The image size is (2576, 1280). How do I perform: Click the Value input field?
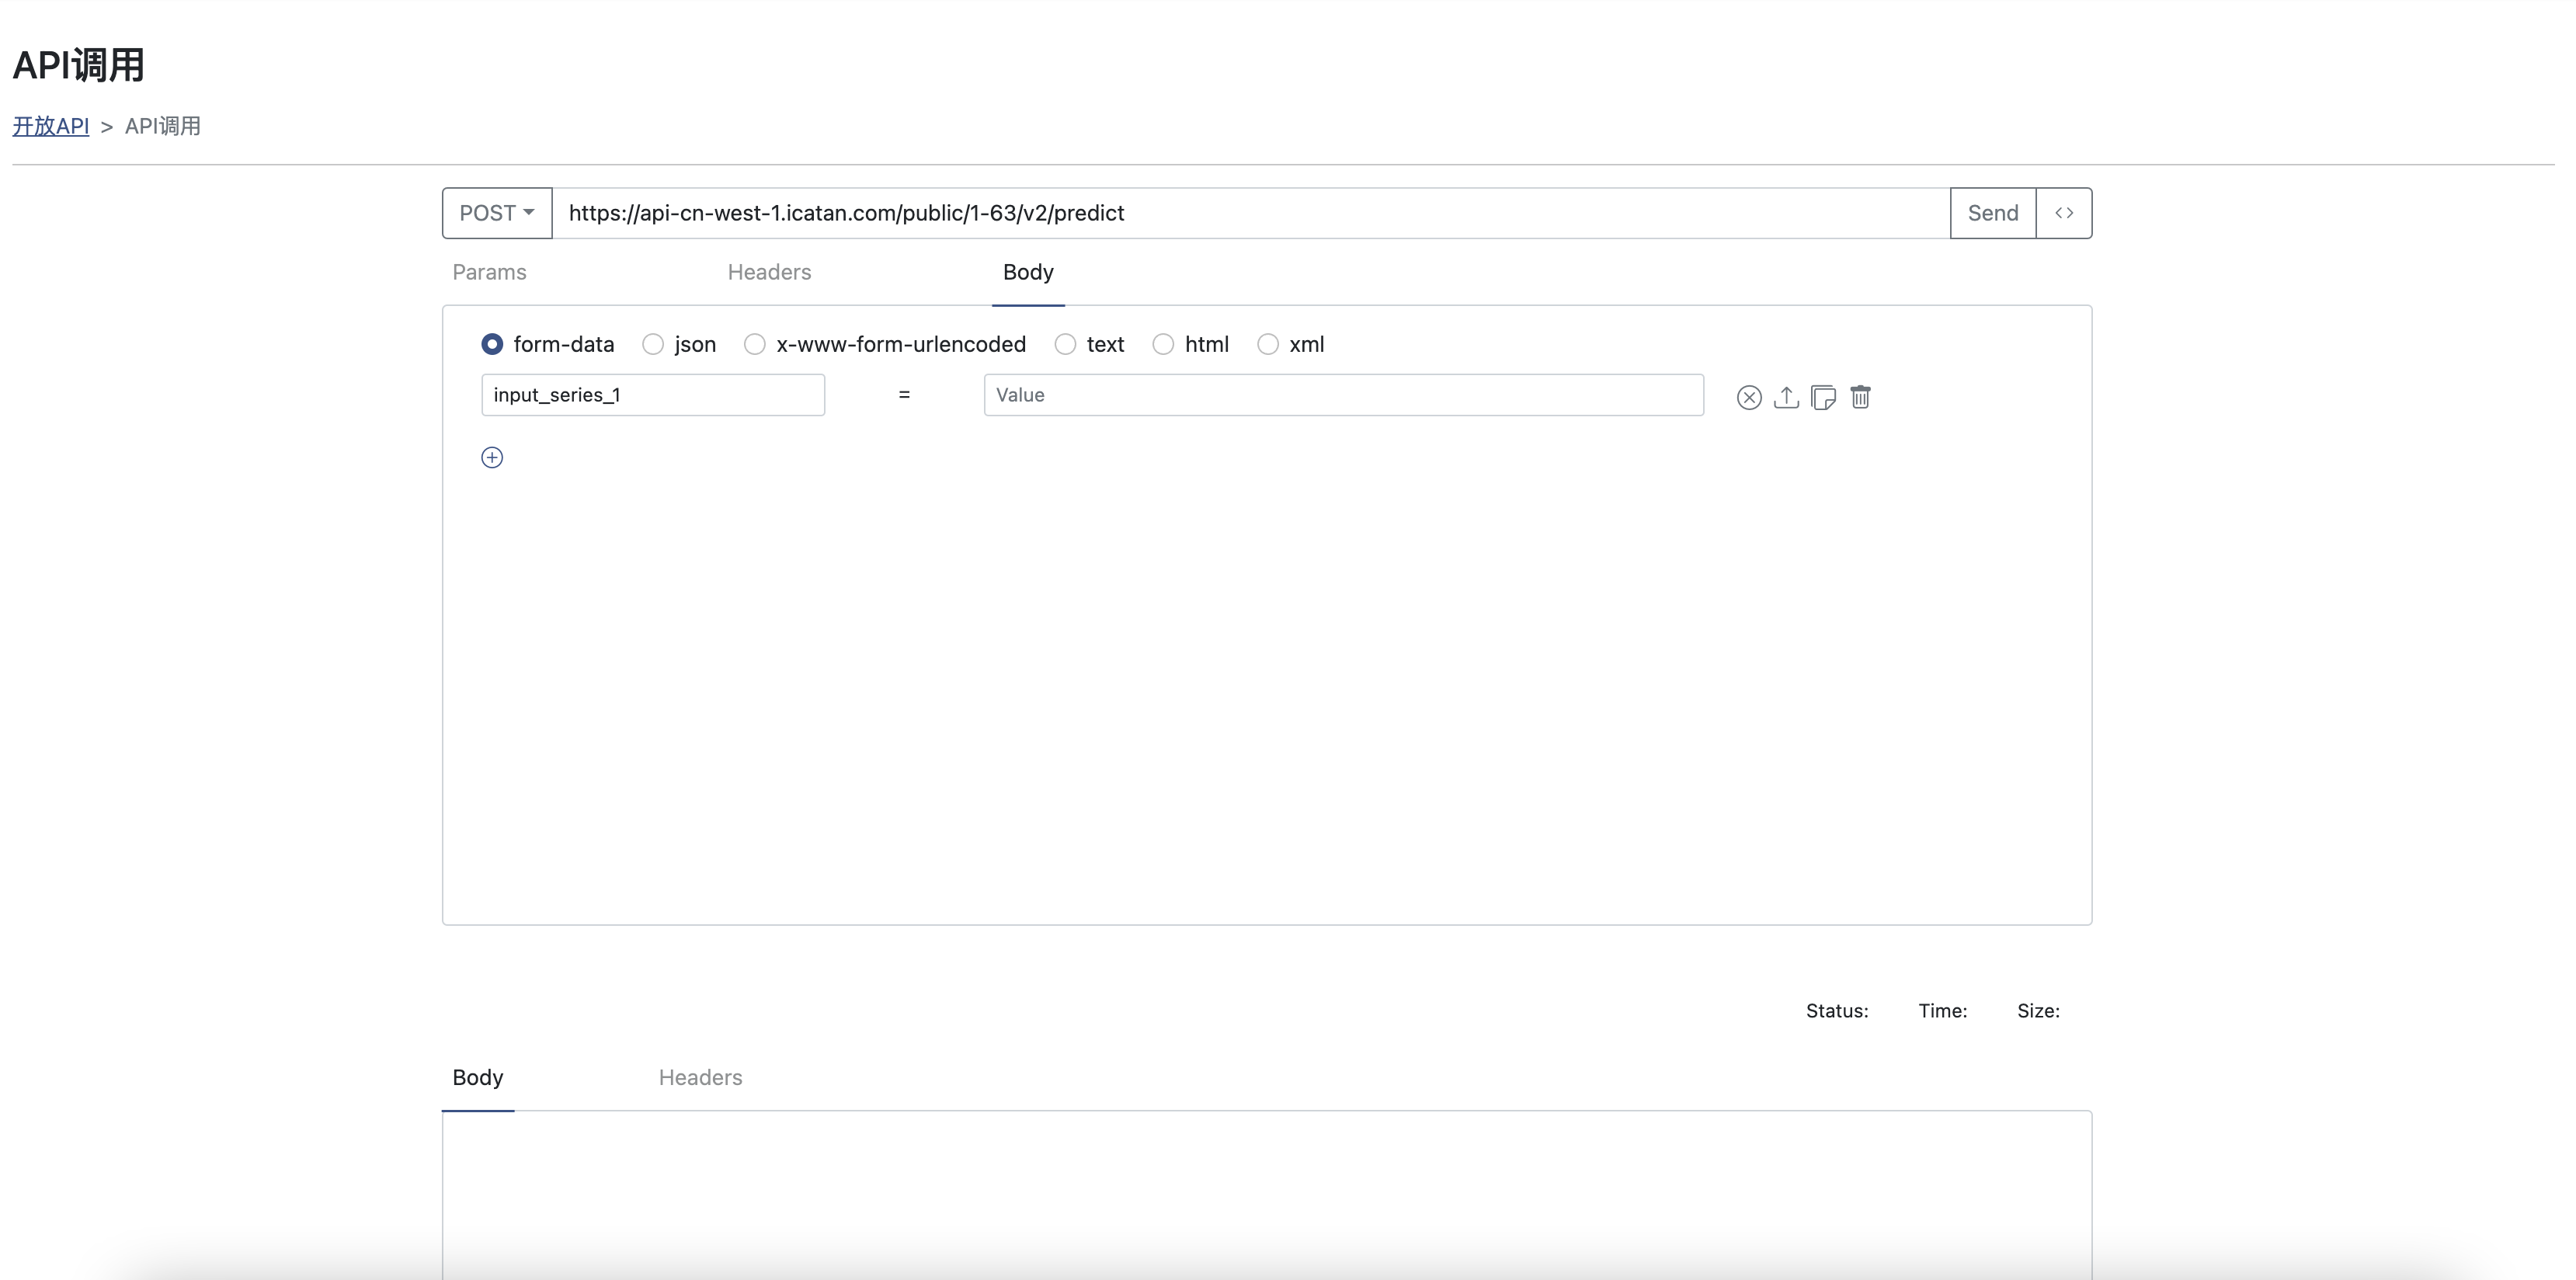1343,395
